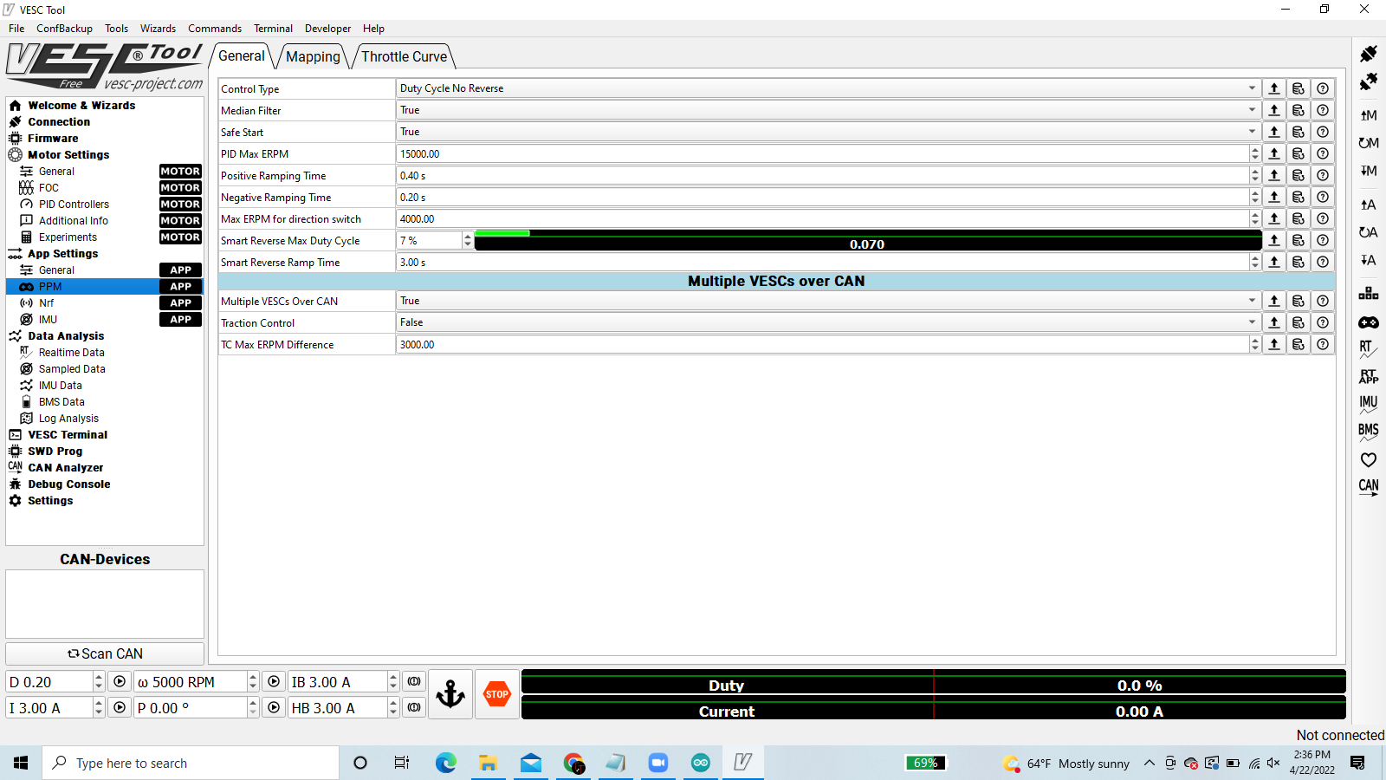Open the Firmware page in sidebar
Viewport: 1386px width, 780px height.
click(x=53, y=139)
